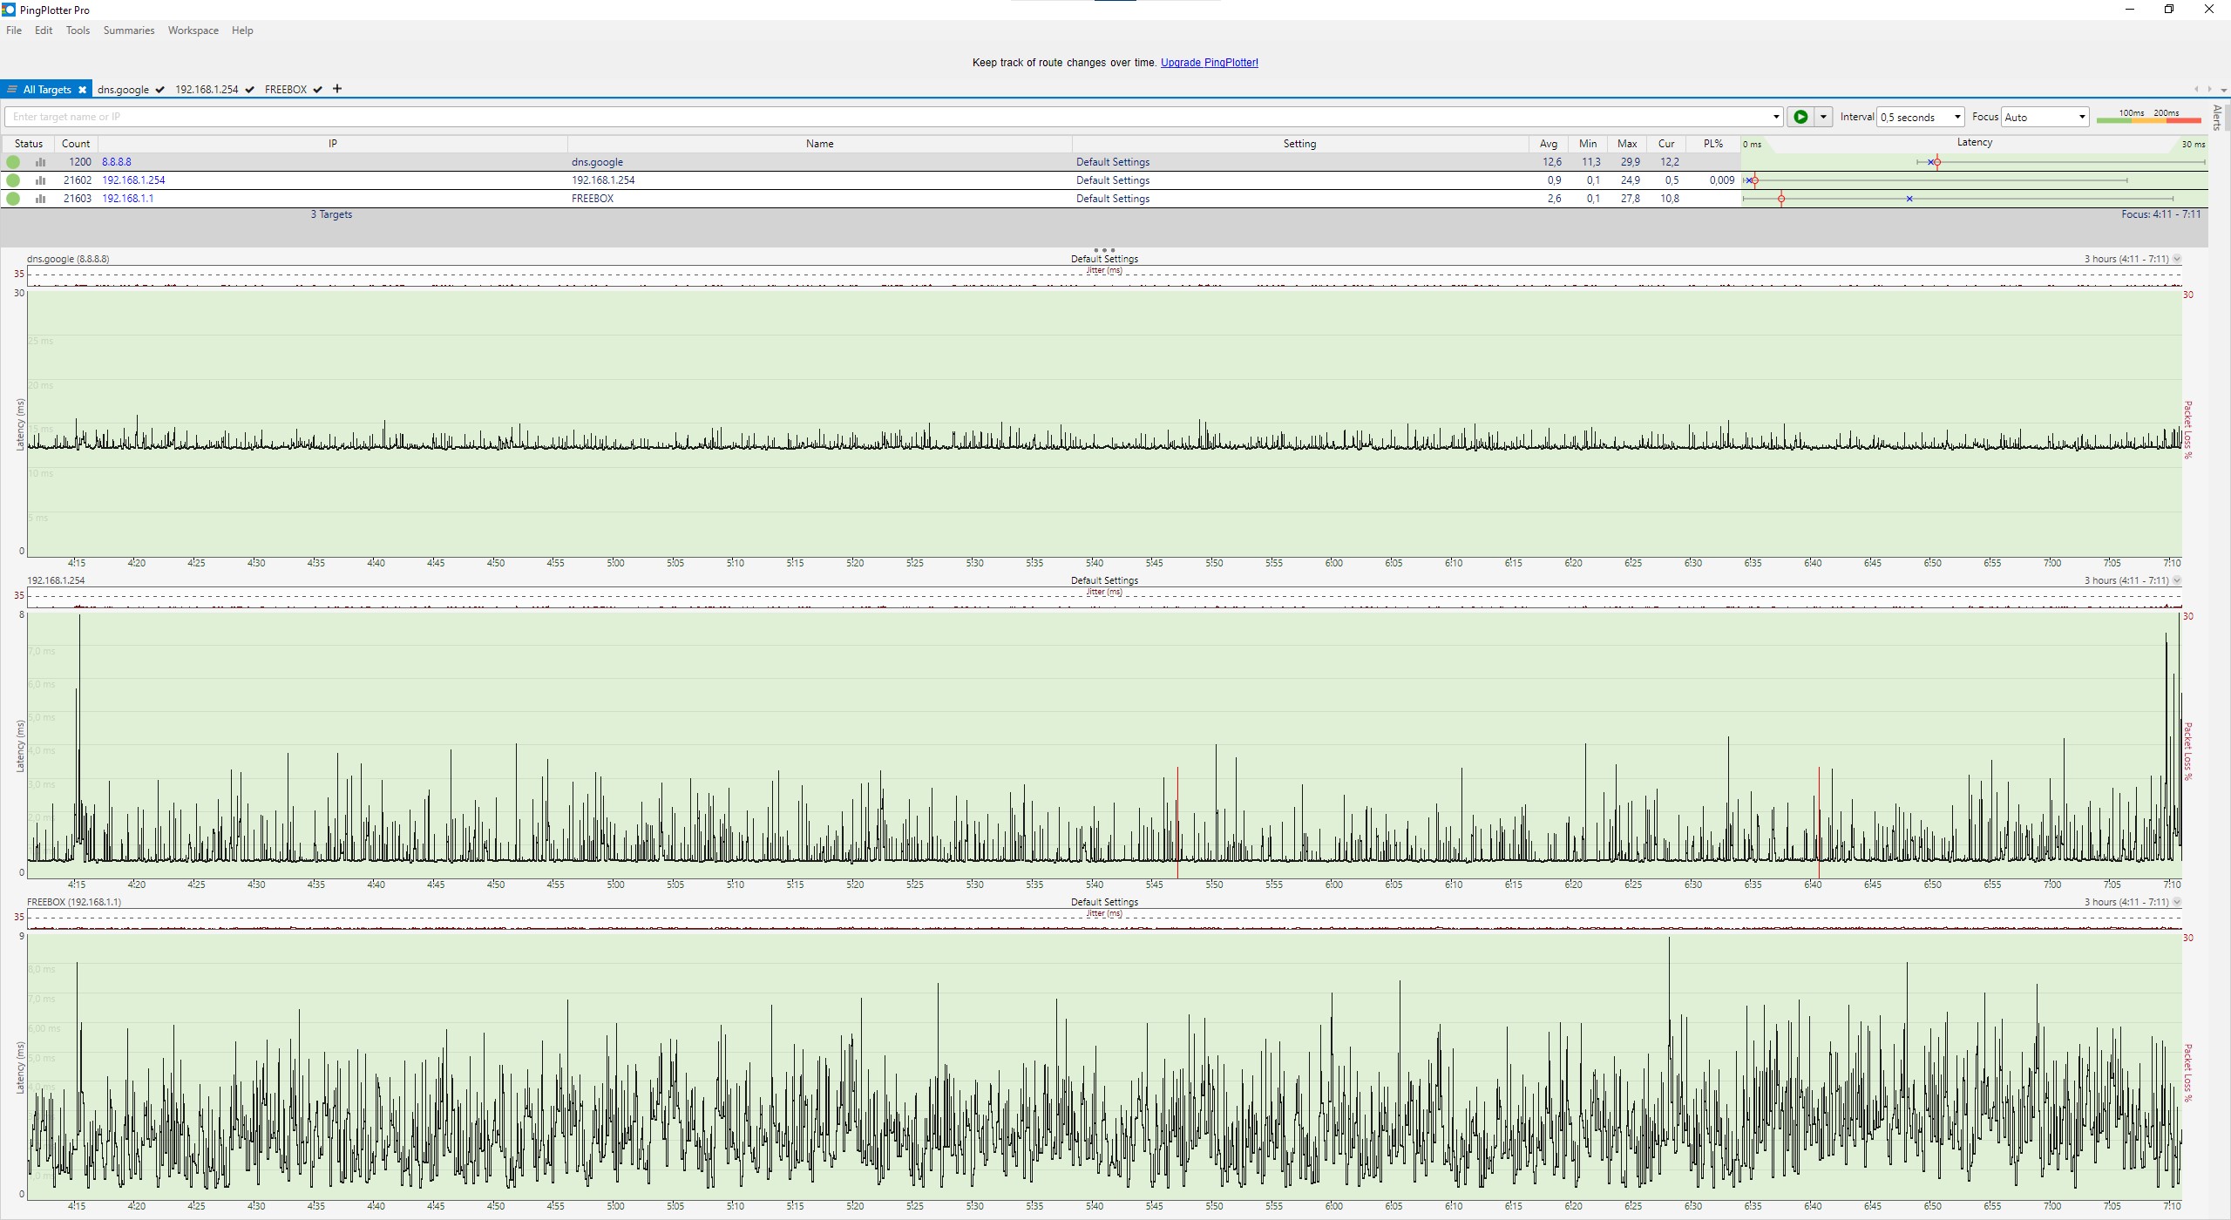Click the 100ms/200ms latency color scale bar
Image resolution: width=2231 pixels, height=1220 pixels.
(2148, 119)
